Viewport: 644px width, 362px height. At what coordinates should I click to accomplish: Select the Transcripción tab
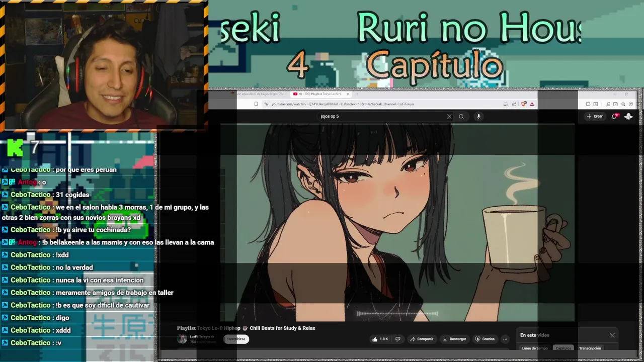pyautogui.click(x=590, y=348)
